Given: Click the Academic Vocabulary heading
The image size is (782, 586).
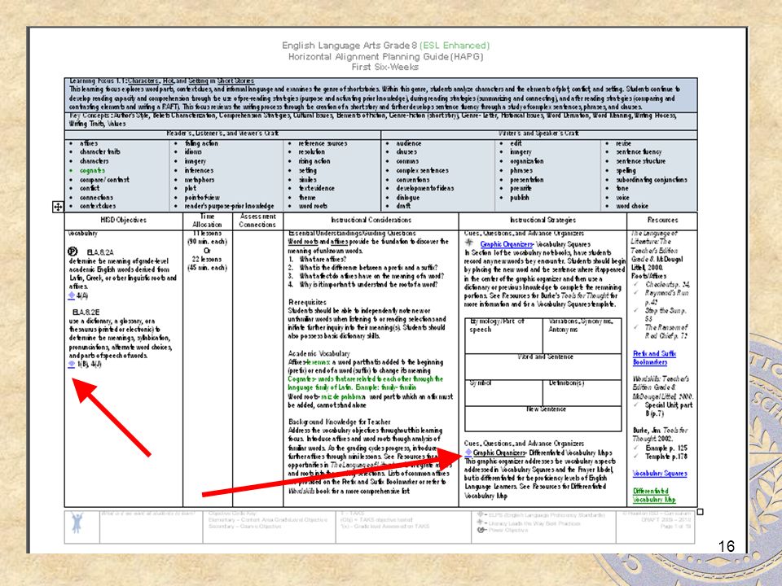Looking at the screenshot, I should 319,353.
